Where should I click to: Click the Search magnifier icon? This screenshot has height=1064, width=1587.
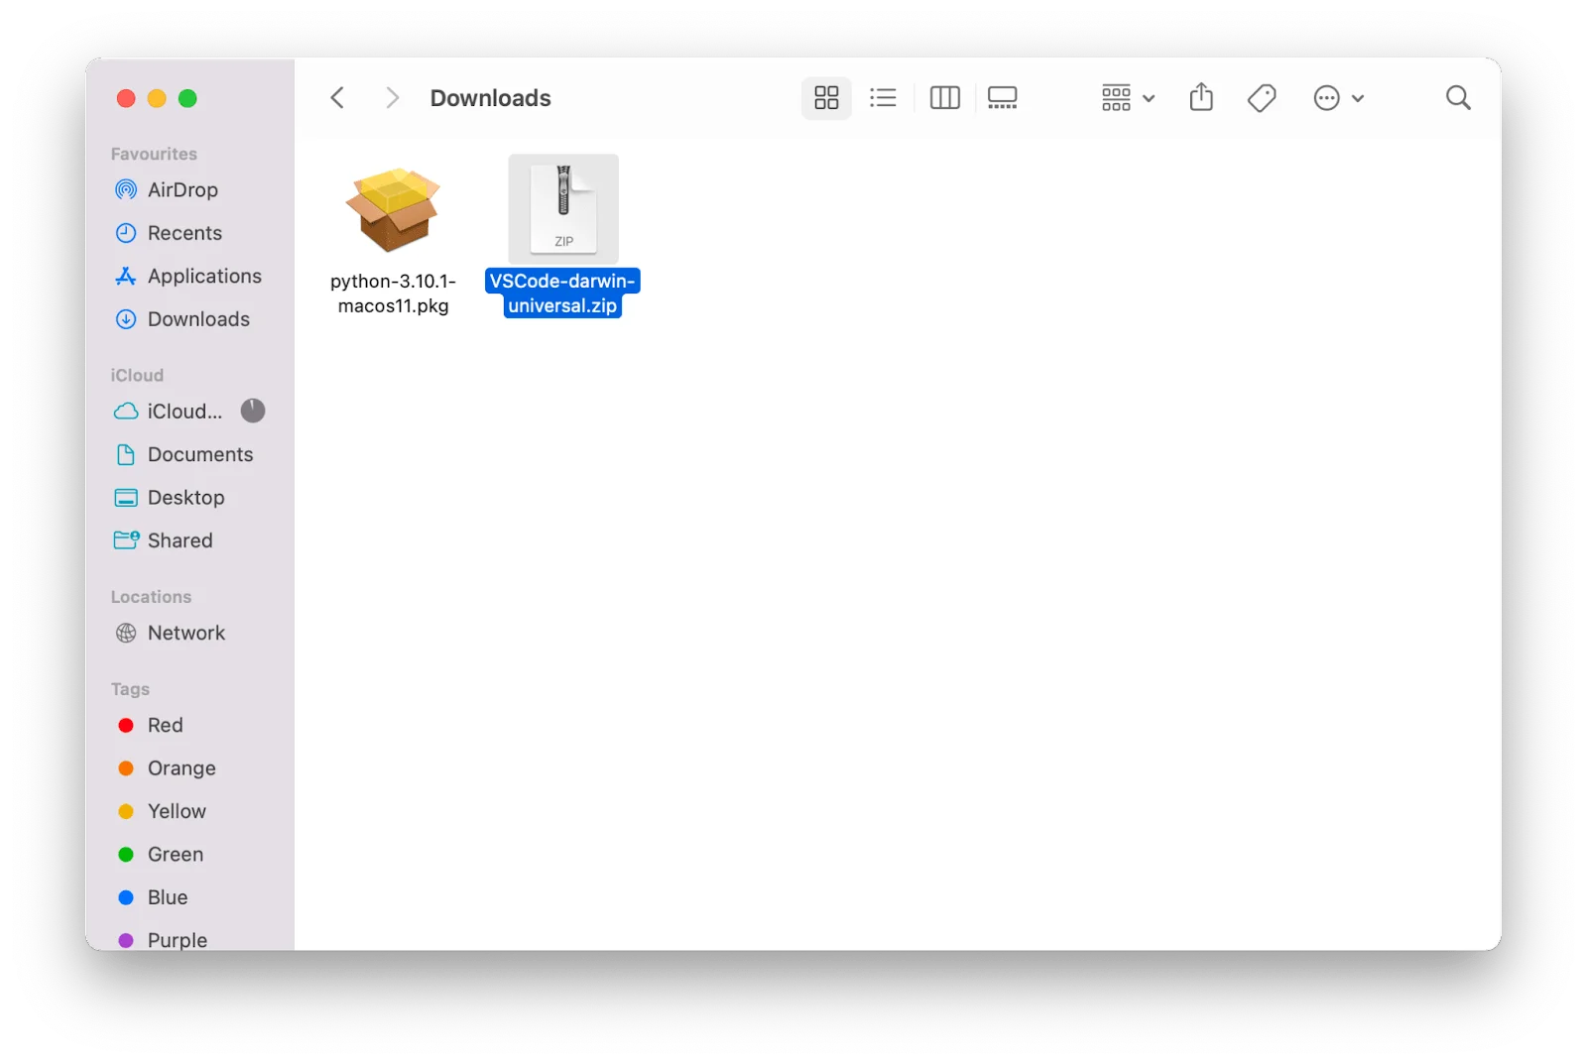coord(1458,97)
